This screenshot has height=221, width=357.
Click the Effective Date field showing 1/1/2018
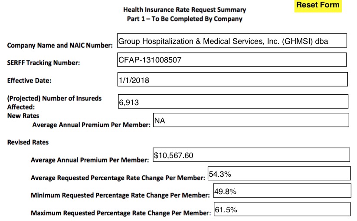tap(233, 79)
